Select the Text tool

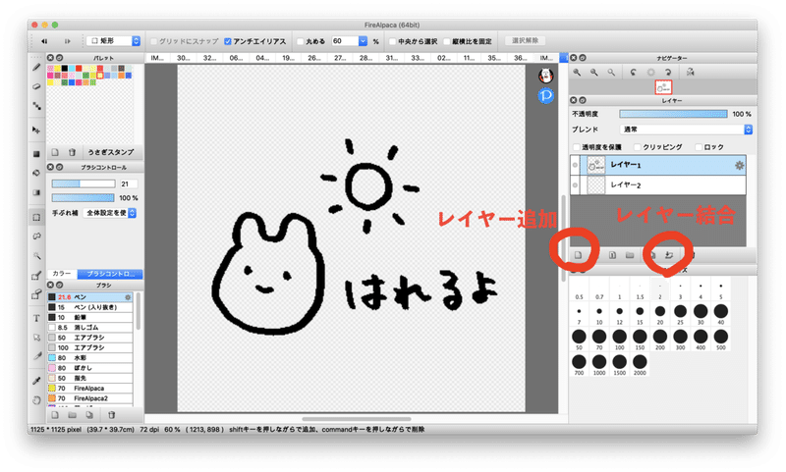(36, 318)
